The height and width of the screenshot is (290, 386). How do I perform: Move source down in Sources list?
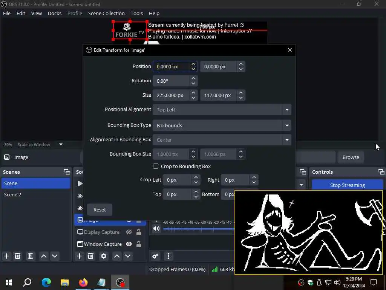click(128, 256)
